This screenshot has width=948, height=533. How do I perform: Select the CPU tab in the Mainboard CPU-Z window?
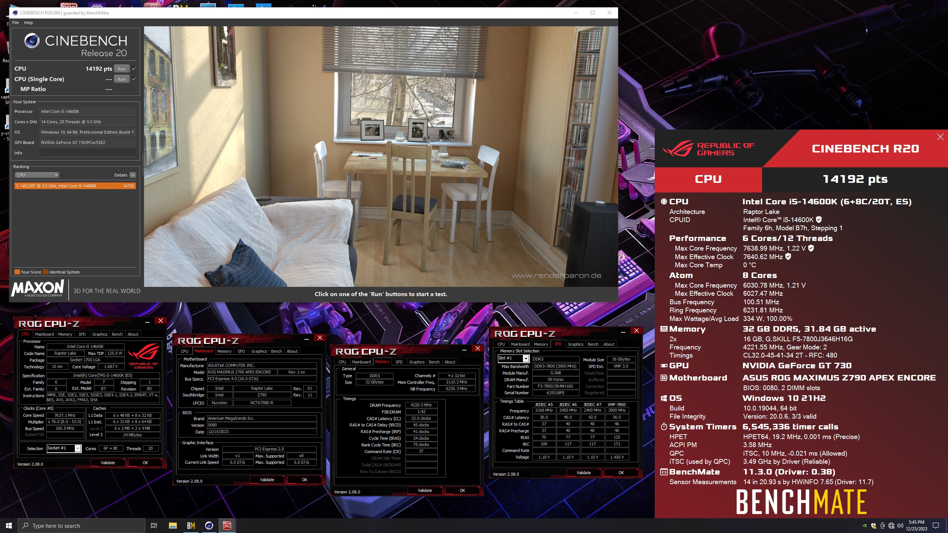click(x=184, y=351)
